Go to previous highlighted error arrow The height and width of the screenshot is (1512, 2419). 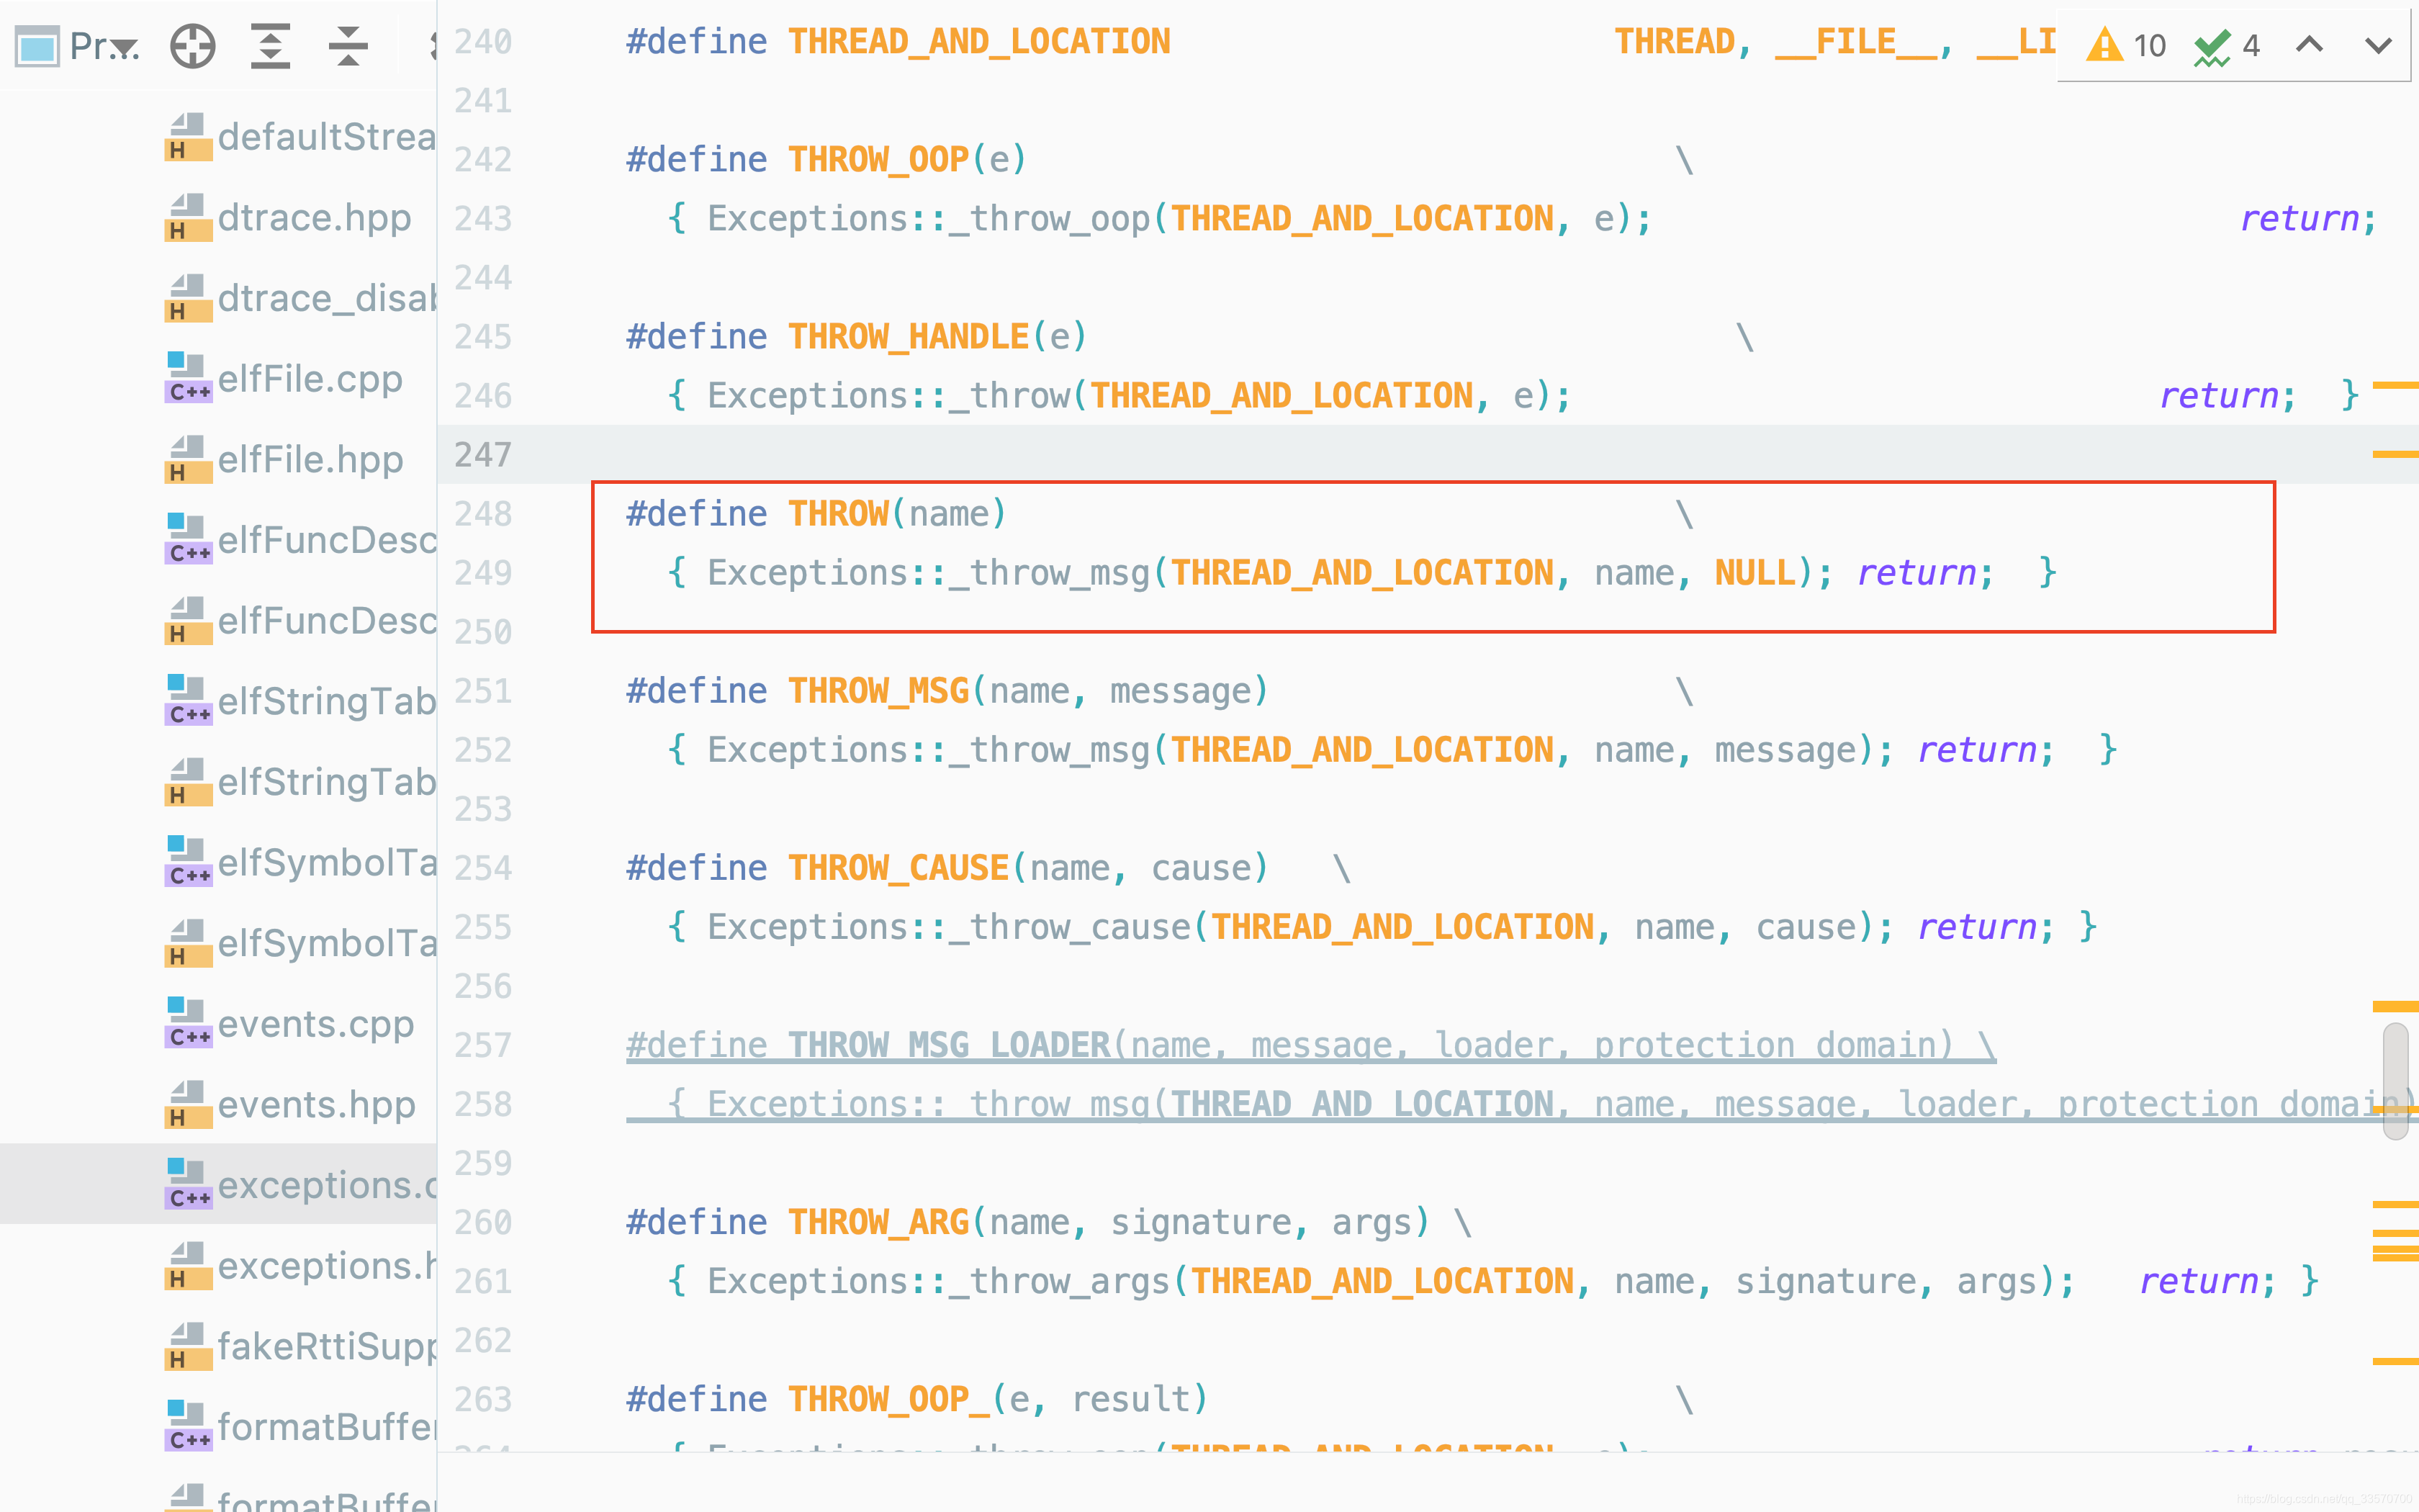2309,45
